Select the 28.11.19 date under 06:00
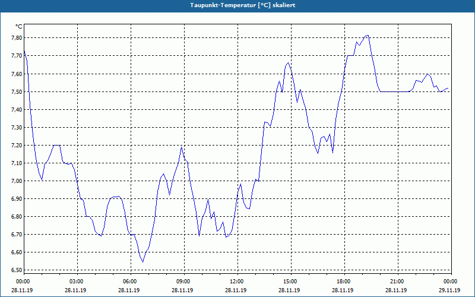The image size is (475, 297). coord(129,290)
